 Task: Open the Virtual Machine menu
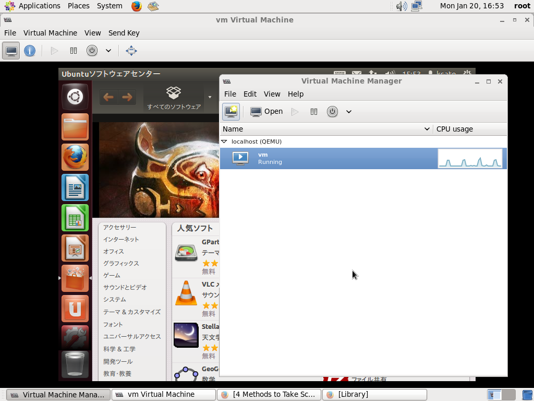point(50,33)
